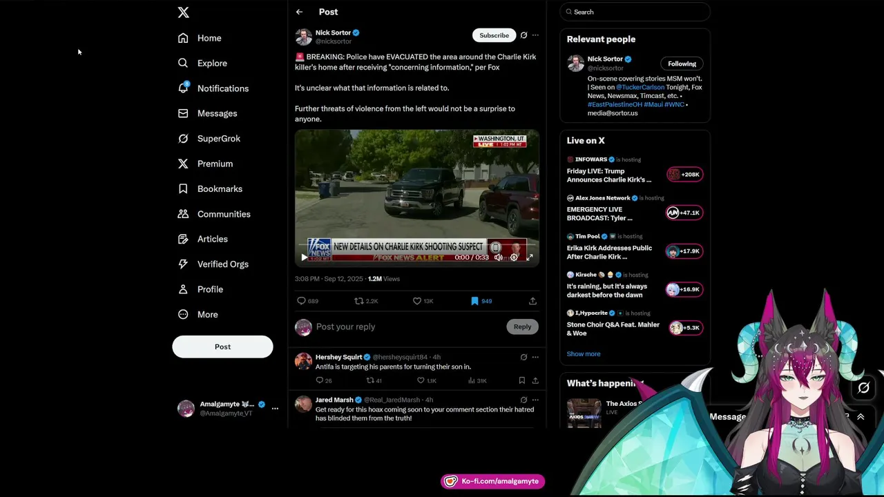This screenshot has width=884, height=497.
Task: Open SuperGrok in sidebar
Action: pos(209,138)
